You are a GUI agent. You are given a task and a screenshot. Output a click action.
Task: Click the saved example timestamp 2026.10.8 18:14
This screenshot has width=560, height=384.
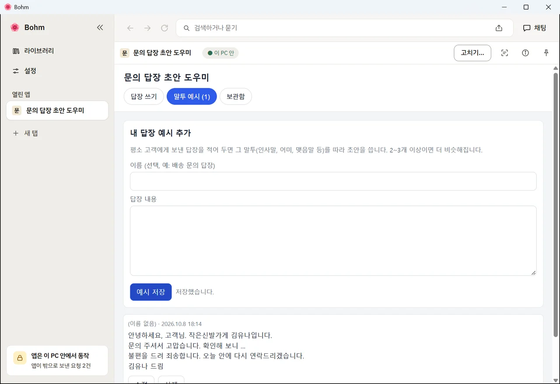182,324
